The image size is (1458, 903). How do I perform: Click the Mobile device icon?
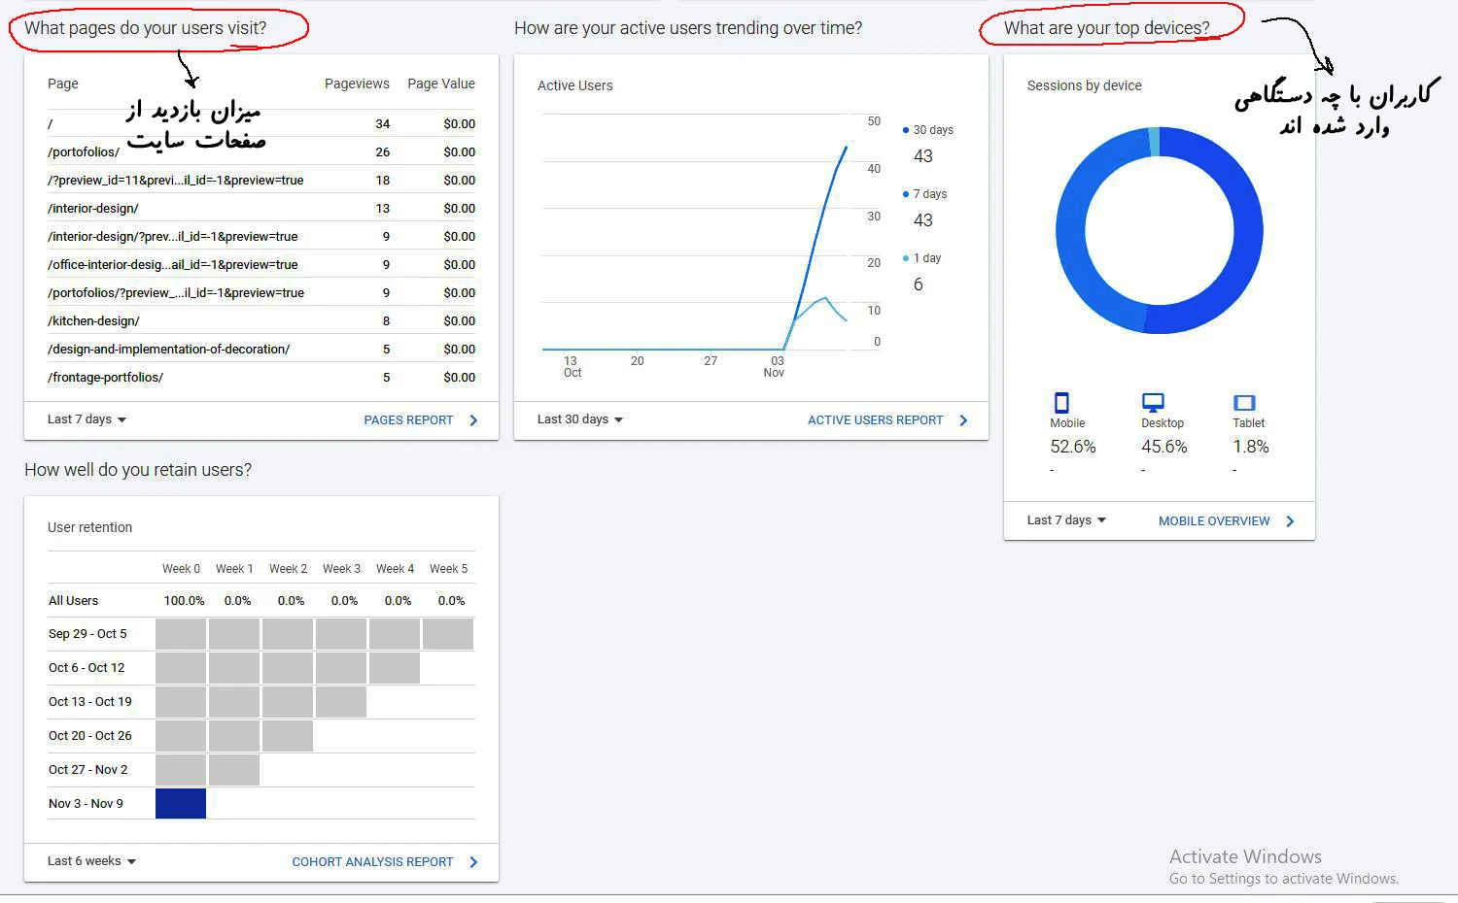point(1061,403)
